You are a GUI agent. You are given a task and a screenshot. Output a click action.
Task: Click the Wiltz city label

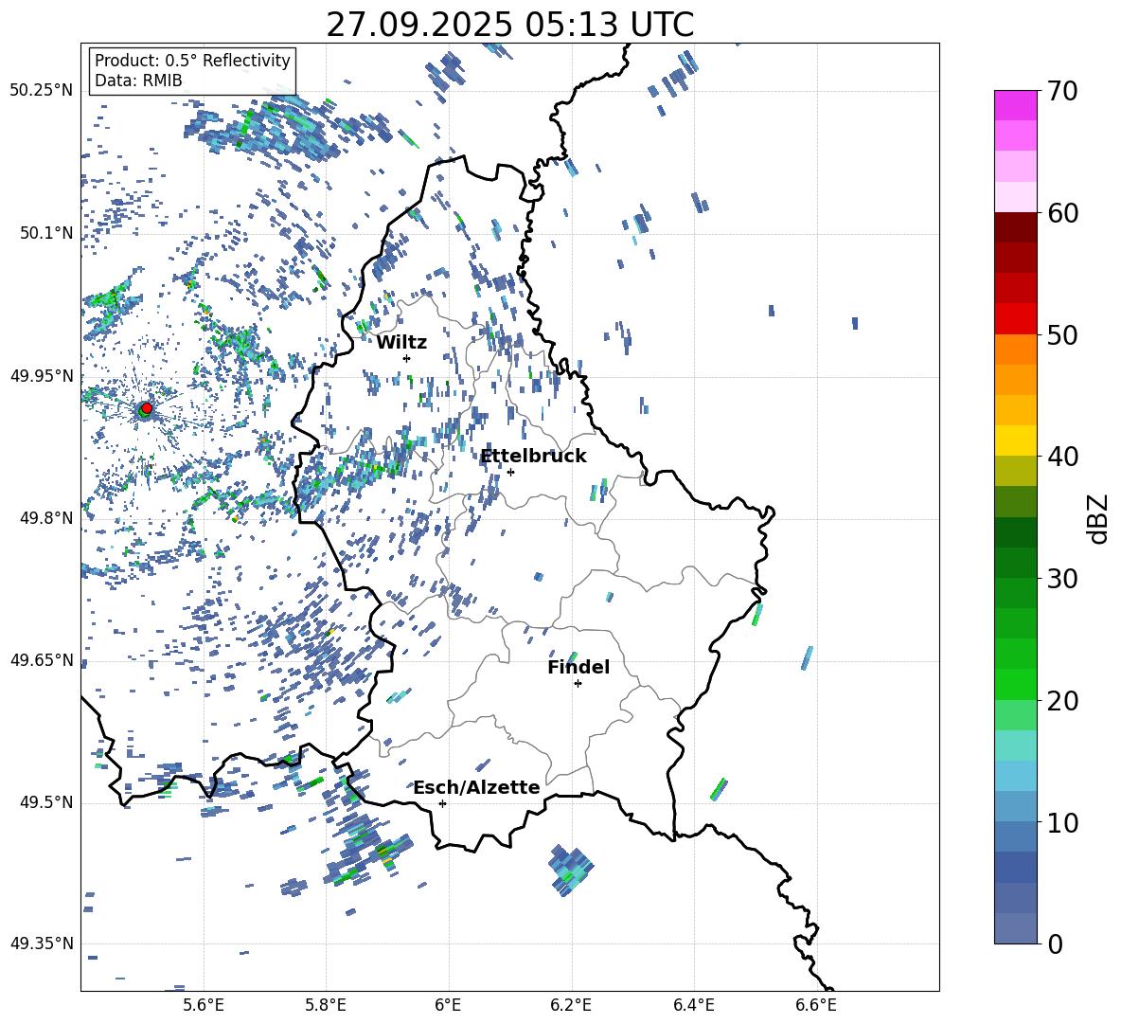[x=401, y=343]
